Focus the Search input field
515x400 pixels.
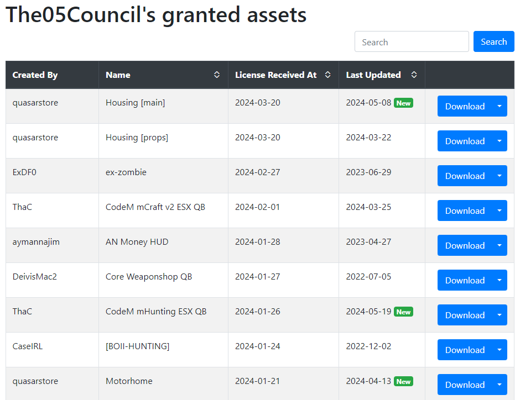click(412, 41)
